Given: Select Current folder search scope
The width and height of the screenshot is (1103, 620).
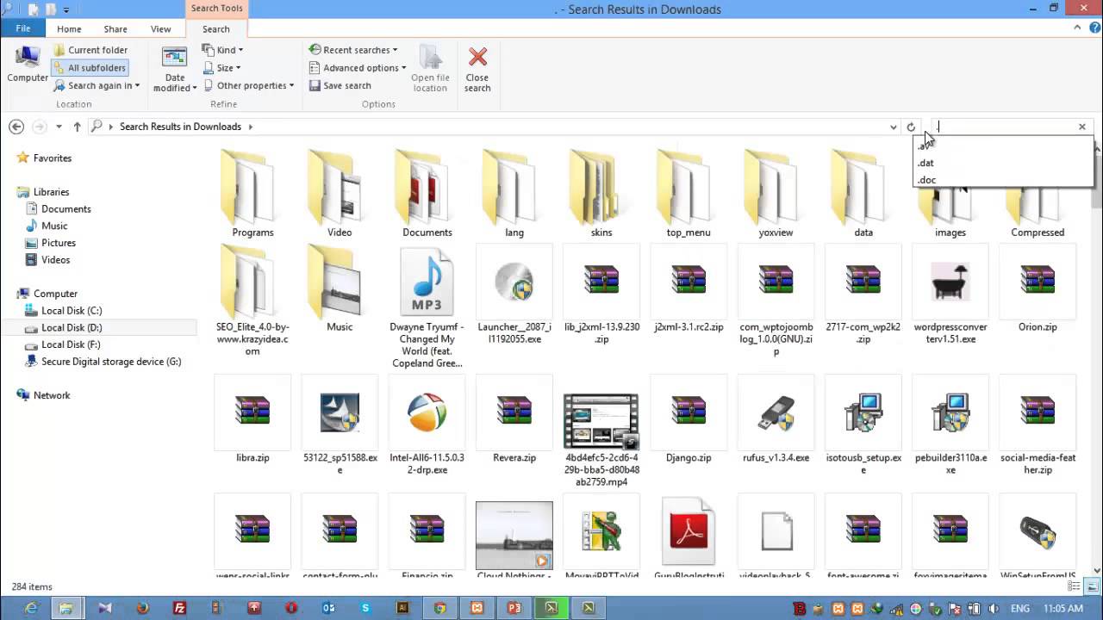Looking at the screenshot, I should pos(90,50).
